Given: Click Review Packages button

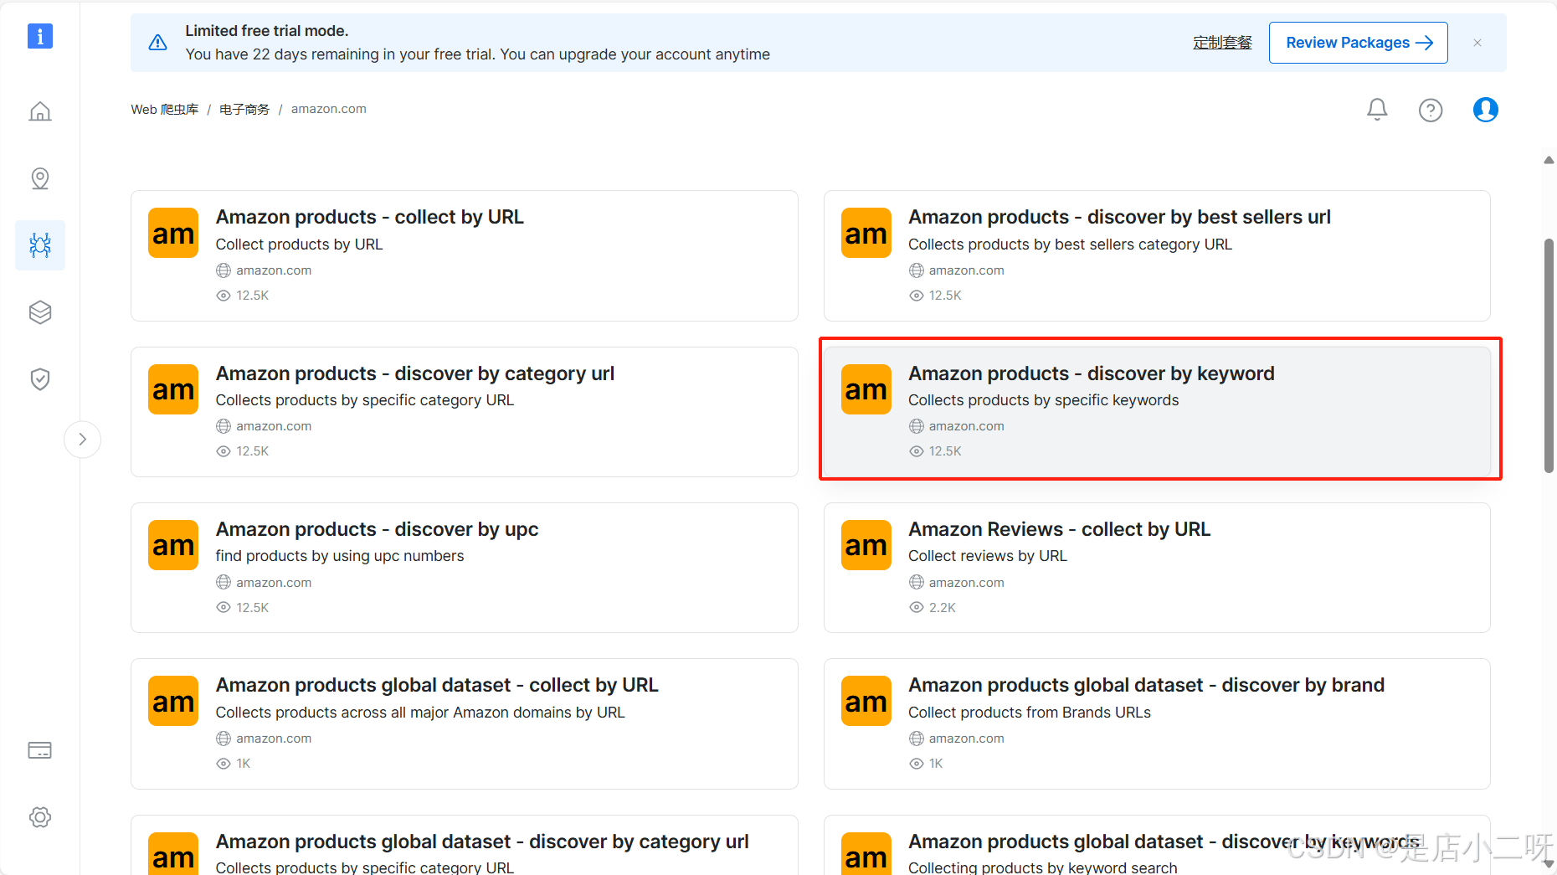Looking at the screenshot, I should click(1358, 43).
